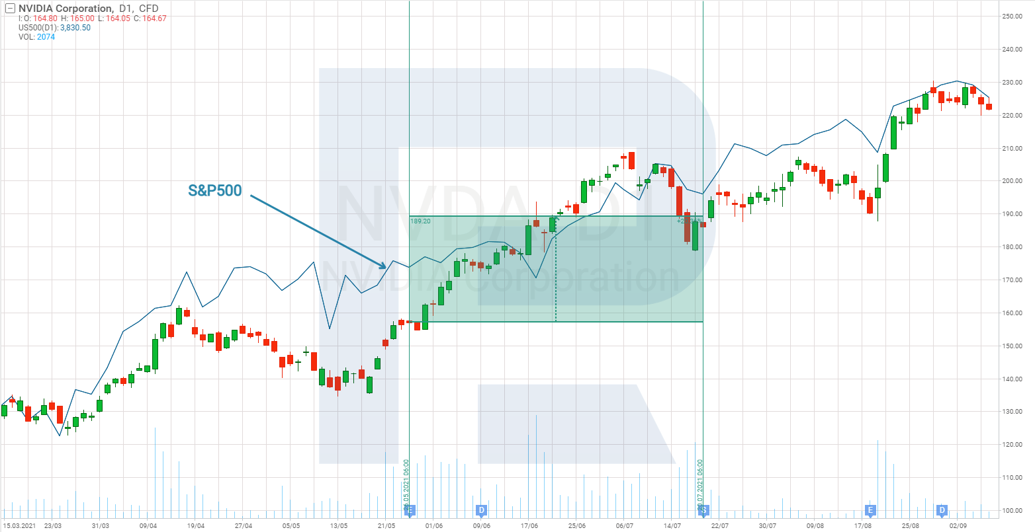Click the low value 164.05
1035x532 pixels.
click(119, 19)
